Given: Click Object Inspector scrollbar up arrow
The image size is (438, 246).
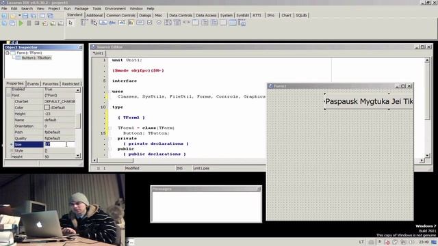Looking at the screenshot, I should (78, 90).
